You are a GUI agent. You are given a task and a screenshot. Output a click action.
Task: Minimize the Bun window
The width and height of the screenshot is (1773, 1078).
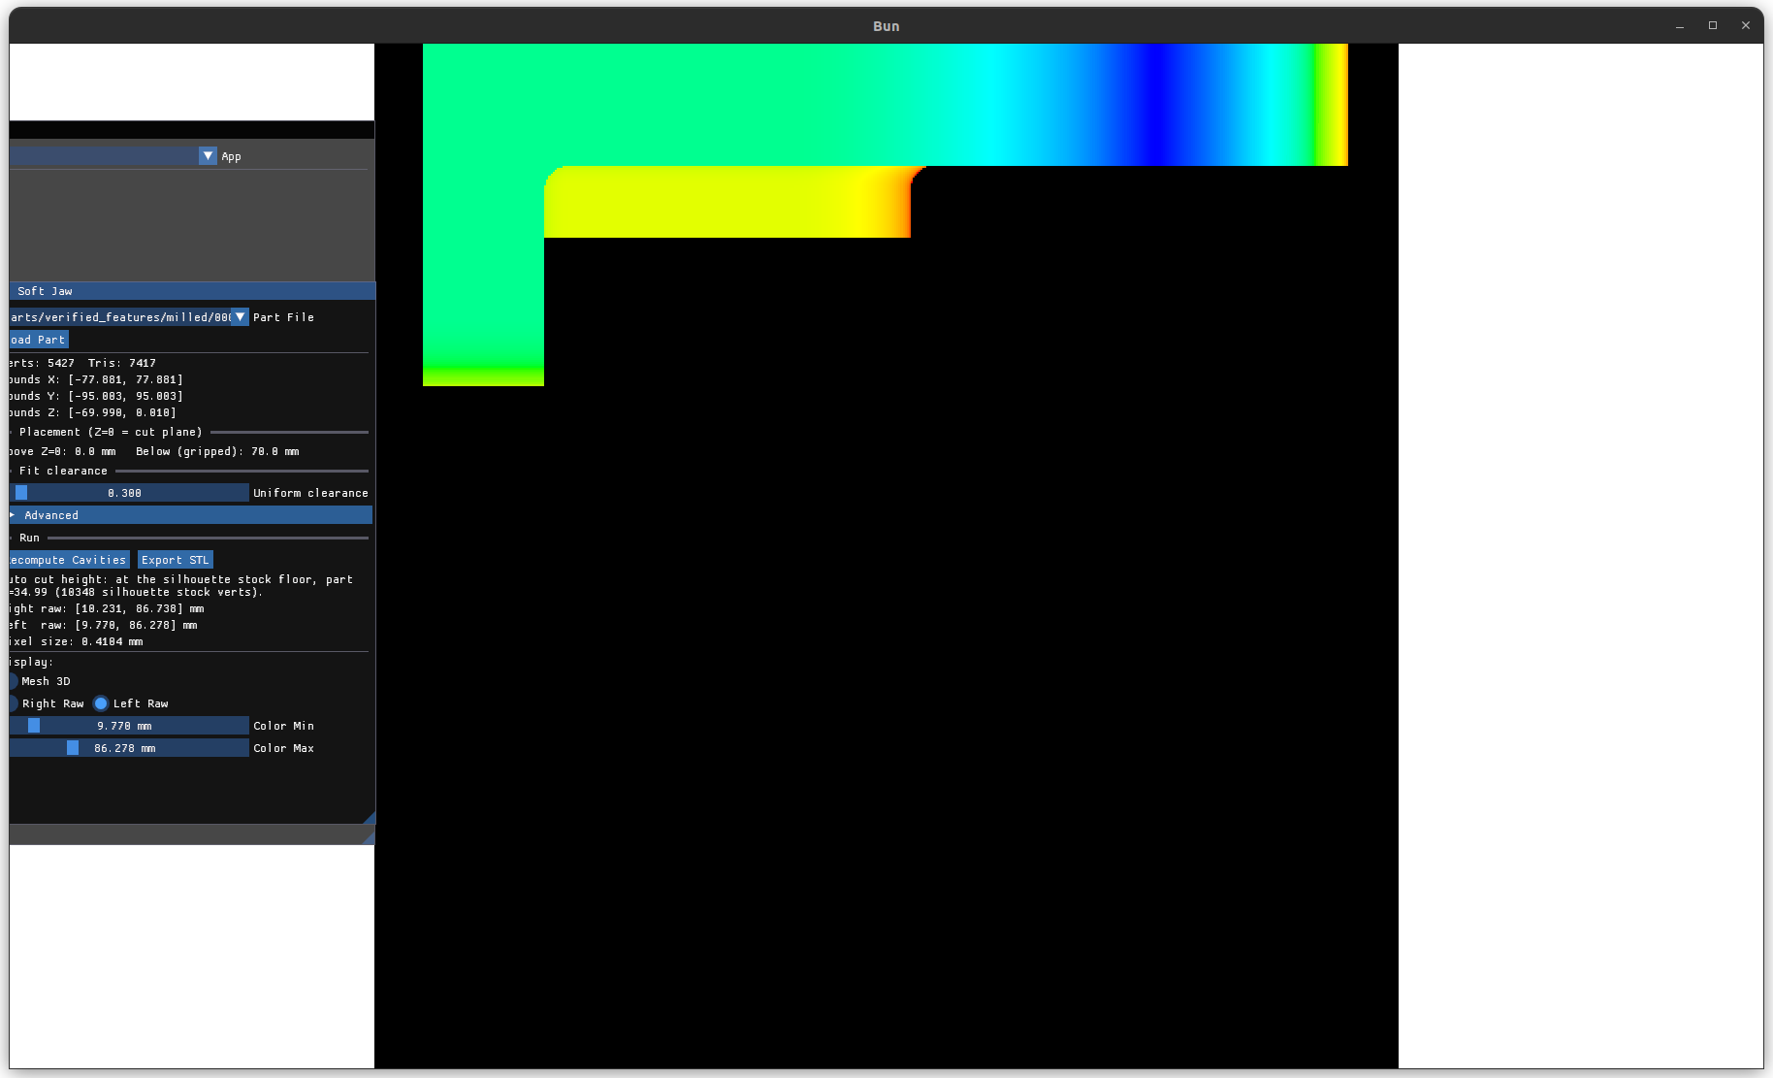[1680, 26]
